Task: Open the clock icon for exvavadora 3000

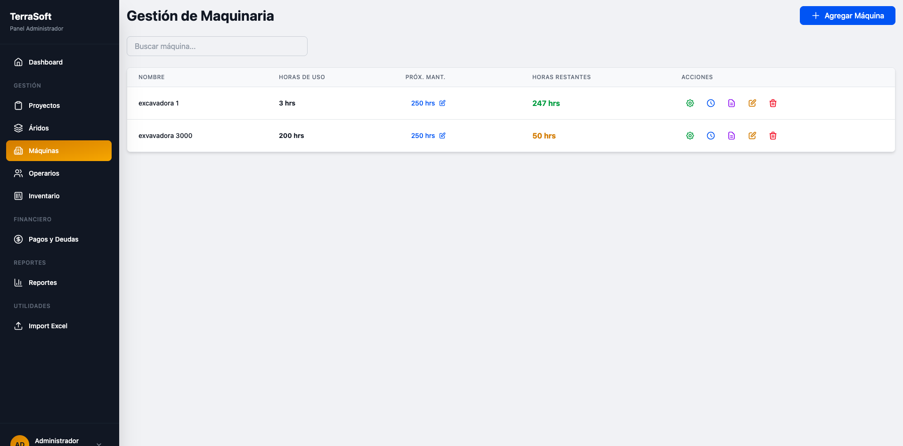Action: click(x=710, y=136)
